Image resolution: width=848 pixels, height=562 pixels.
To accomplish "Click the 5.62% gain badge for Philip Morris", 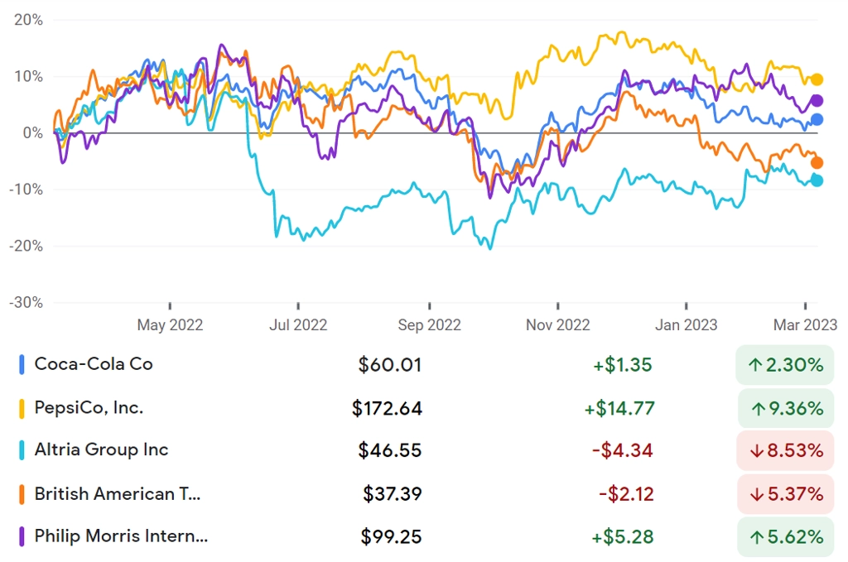I will [785, 536].
